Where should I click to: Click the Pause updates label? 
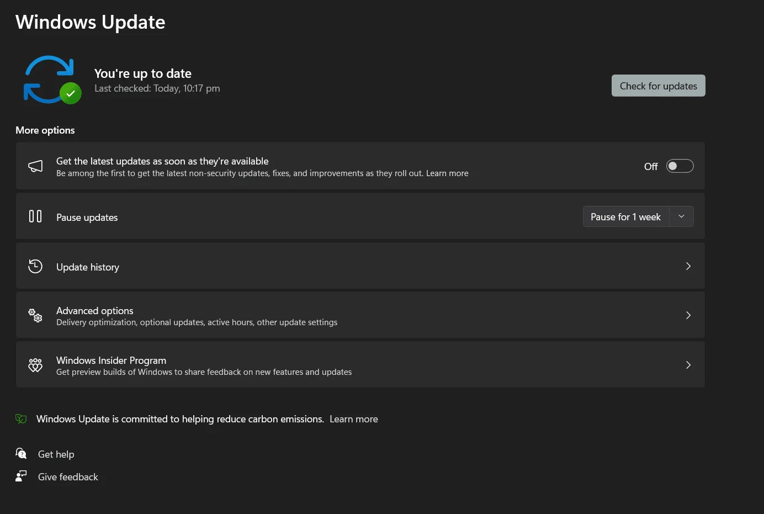(87, 218)
